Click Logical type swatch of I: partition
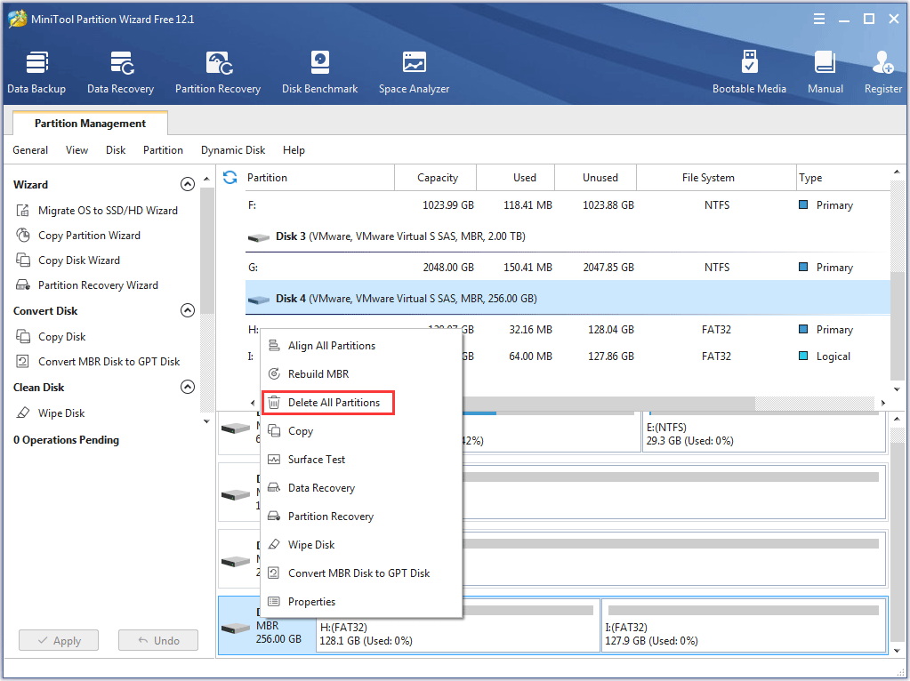This screenshot has width=910, height=681. tap(803, 357)
